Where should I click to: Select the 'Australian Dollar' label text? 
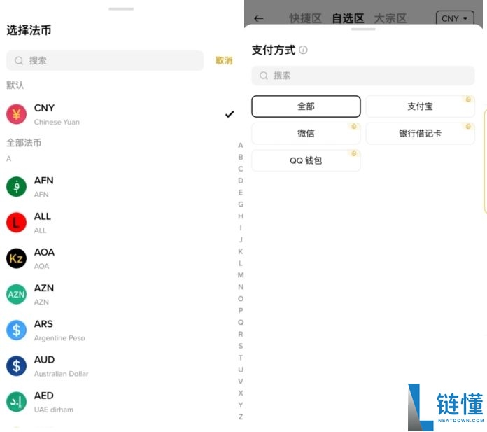(x=61, y=374)
